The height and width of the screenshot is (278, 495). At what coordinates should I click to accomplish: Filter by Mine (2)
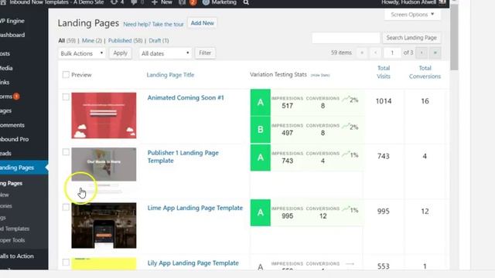pyautogui.click(x=92, y=40)
